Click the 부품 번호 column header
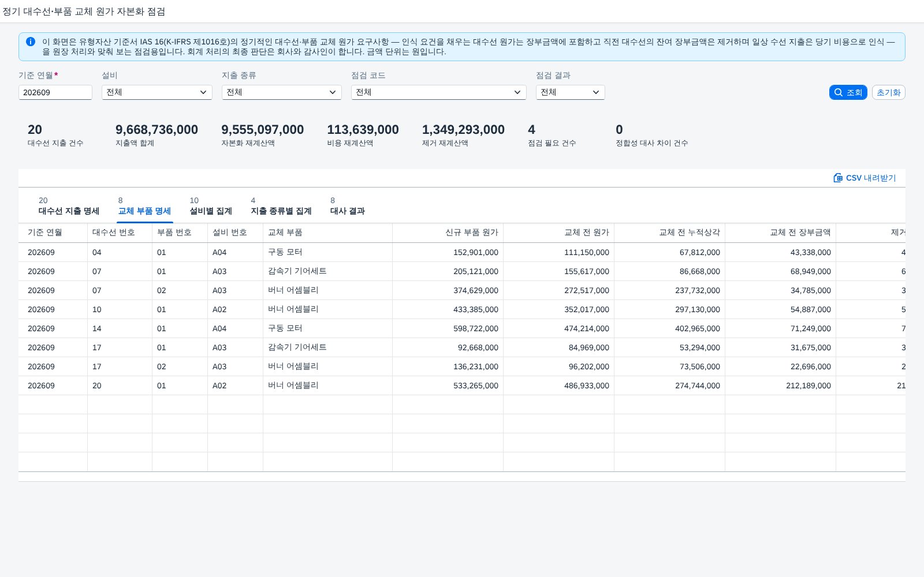 [180, 233]
